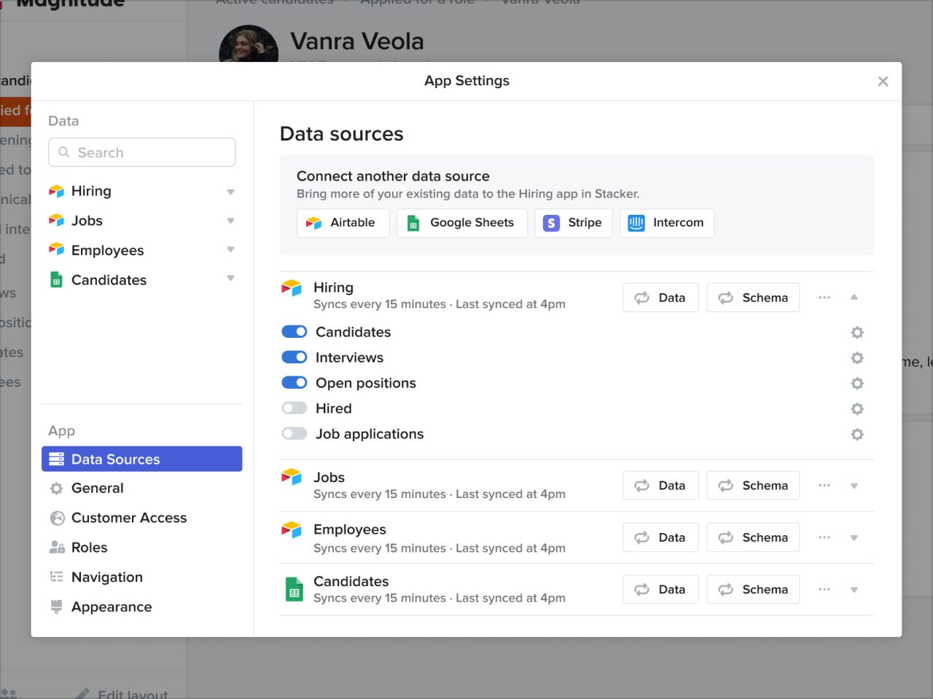Open more options dots for Jobs source
This screenshot has width=933, height=699.
(824, 486)
